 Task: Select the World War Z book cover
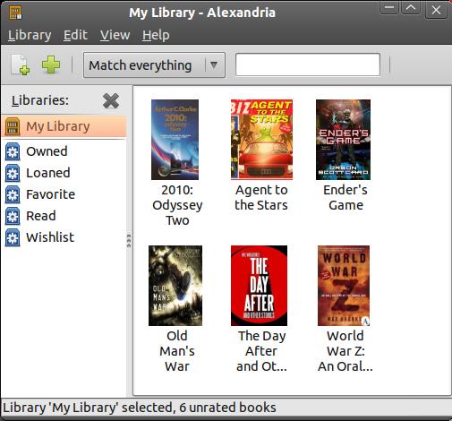point(344,286)
